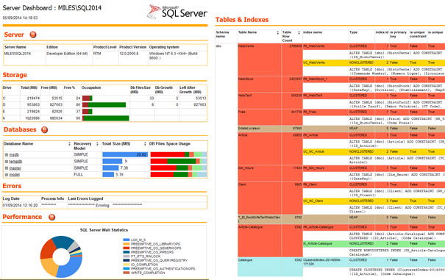Sort tables by Table Name arrows
This screenshot has height=280, width=445.
(x=278, y=32)
